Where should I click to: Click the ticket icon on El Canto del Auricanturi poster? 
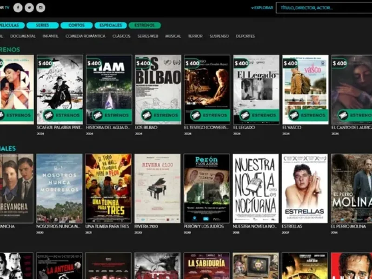pyautogui.click(x=343, y=115)
